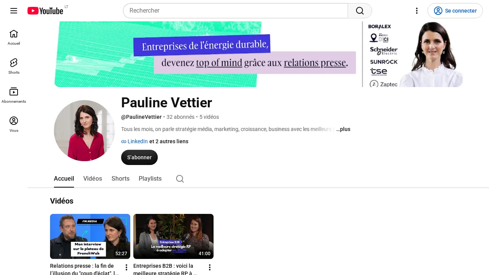
Task: Open Shorts in the sidebar
Action: point(14,66)
